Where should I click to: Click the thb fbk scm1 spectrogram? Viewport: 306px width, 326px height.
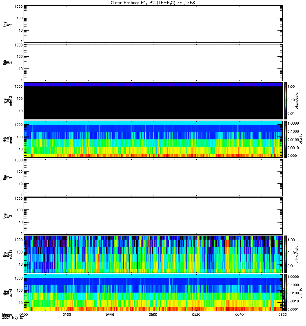pyautogui.click(x=153, y=139)
